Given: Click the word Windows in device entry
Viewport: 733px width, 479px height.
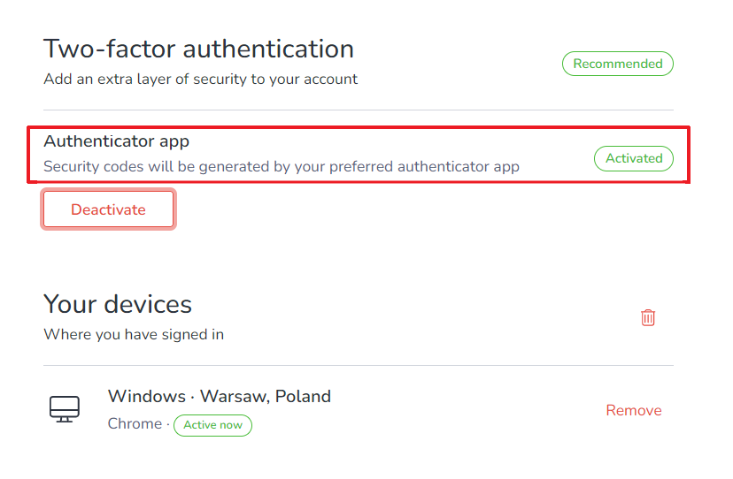Looking at the screenshot, I should (x=147, y=396).
